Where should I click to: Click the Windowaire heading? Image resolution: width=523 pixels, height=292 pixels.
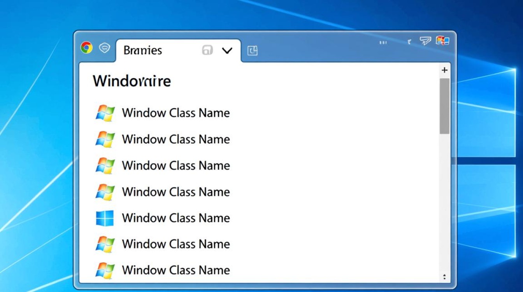point(132,81)
